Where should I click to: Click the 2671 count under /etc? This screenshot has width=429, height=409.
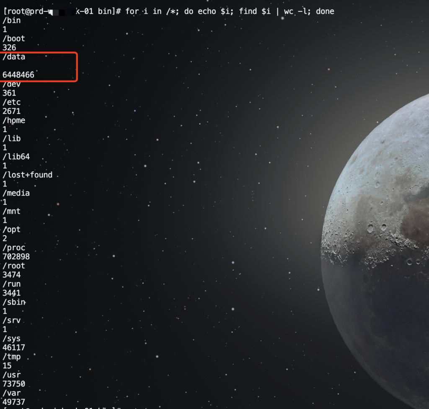point(11,111)
